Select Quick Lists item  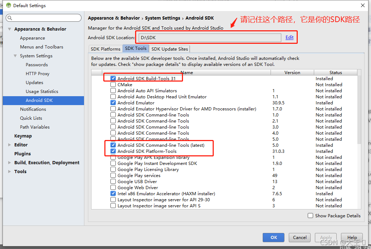coord(31,118)
